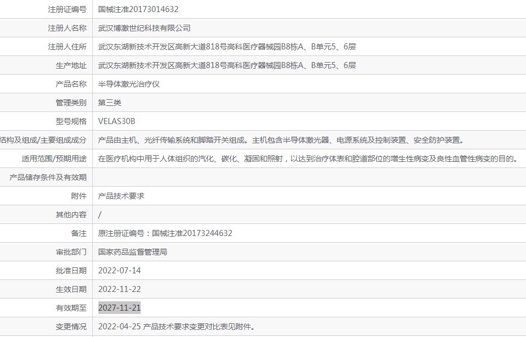Select the address in the 注册人住所 row
The height and width of the screenshot is (337, 526).
227,47
